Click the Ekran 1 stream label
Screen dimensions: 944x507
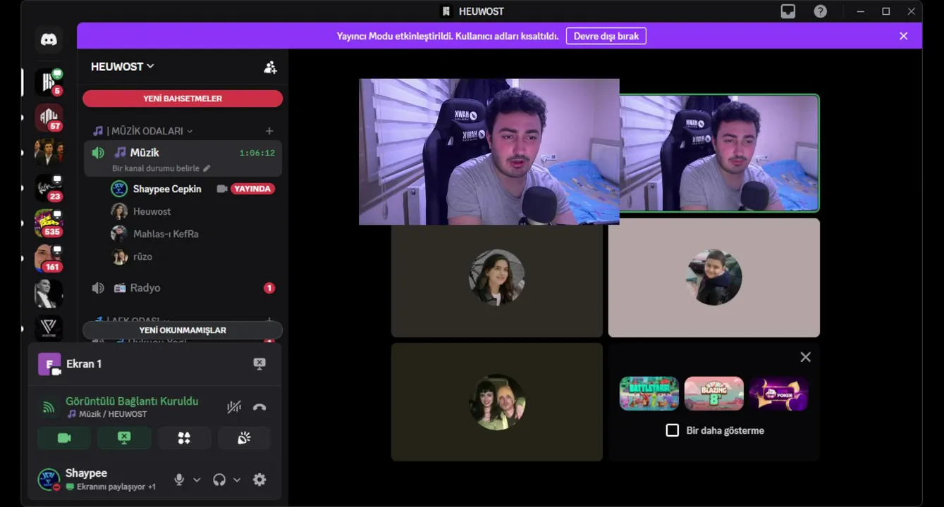84,364
